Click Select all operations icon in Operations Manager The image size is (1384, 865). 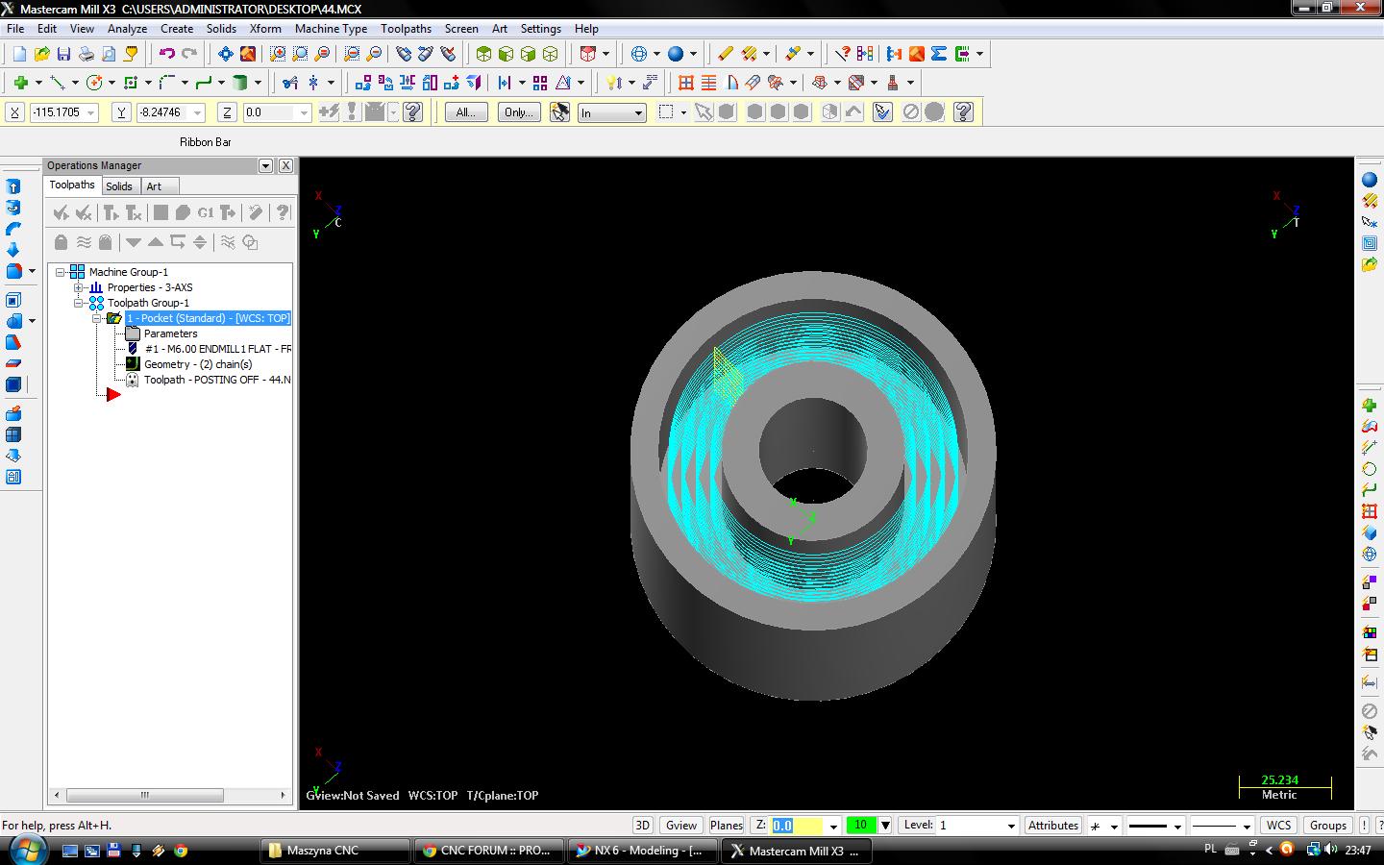pyautogui.click(x=61, y=212)
